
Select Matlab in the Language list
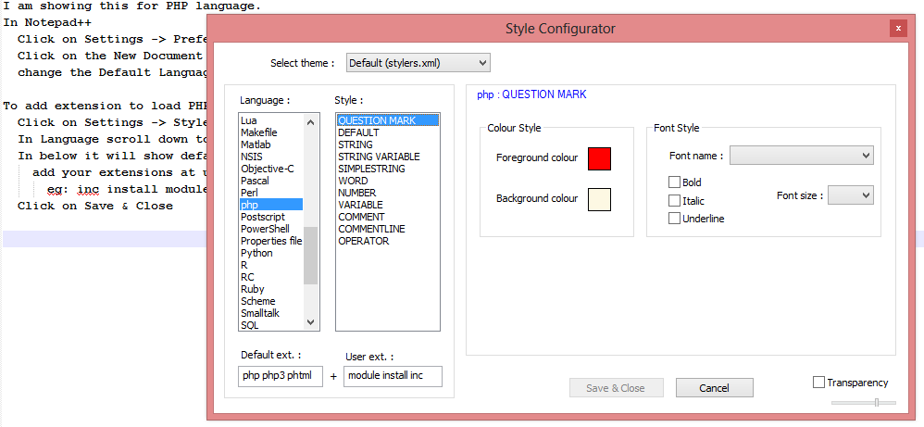click(x=270, y=144)
